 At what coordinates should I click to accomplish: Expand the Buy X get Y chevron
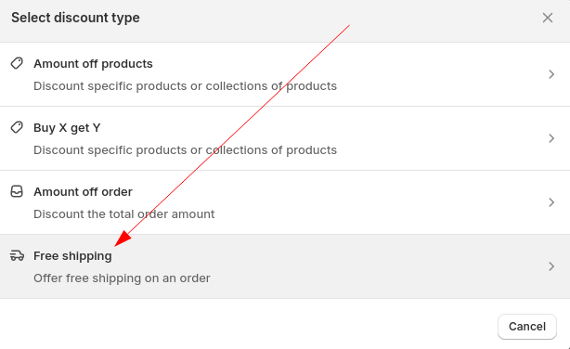(x=551, y=138)
